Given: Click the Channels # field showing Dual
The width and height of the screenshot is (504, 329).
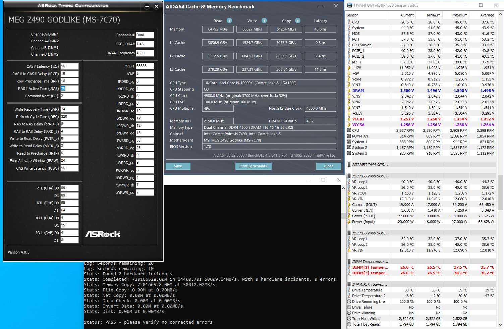Looking at the screenshot, I should 145,35.
